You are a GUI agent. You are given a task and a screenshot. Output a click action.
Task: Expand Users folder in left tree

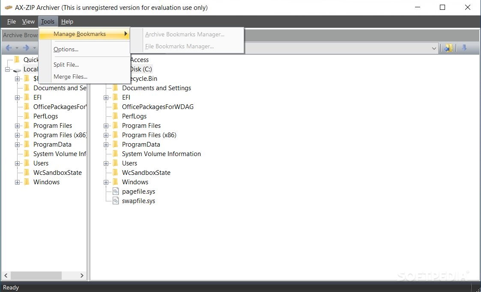[17, 163]
